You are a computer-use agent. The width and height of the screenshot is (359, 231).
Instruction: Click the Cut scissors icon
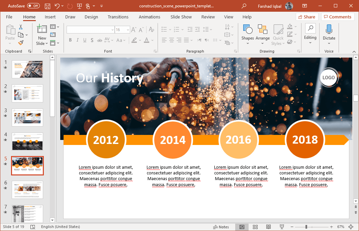tap(21, 27)
